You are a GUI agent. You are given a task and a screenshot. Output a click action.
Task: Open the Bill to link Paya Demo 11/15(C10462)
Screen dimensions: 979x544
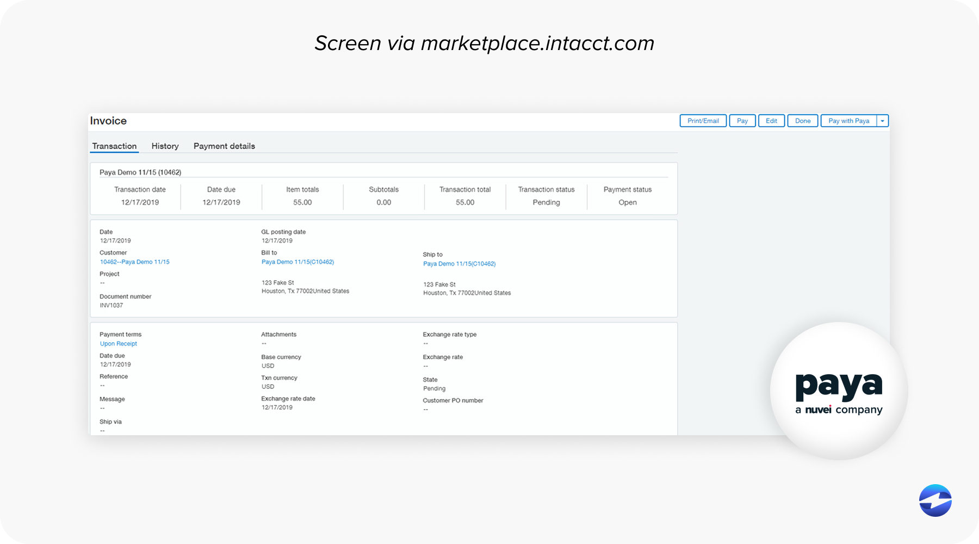tap(298, 262)
